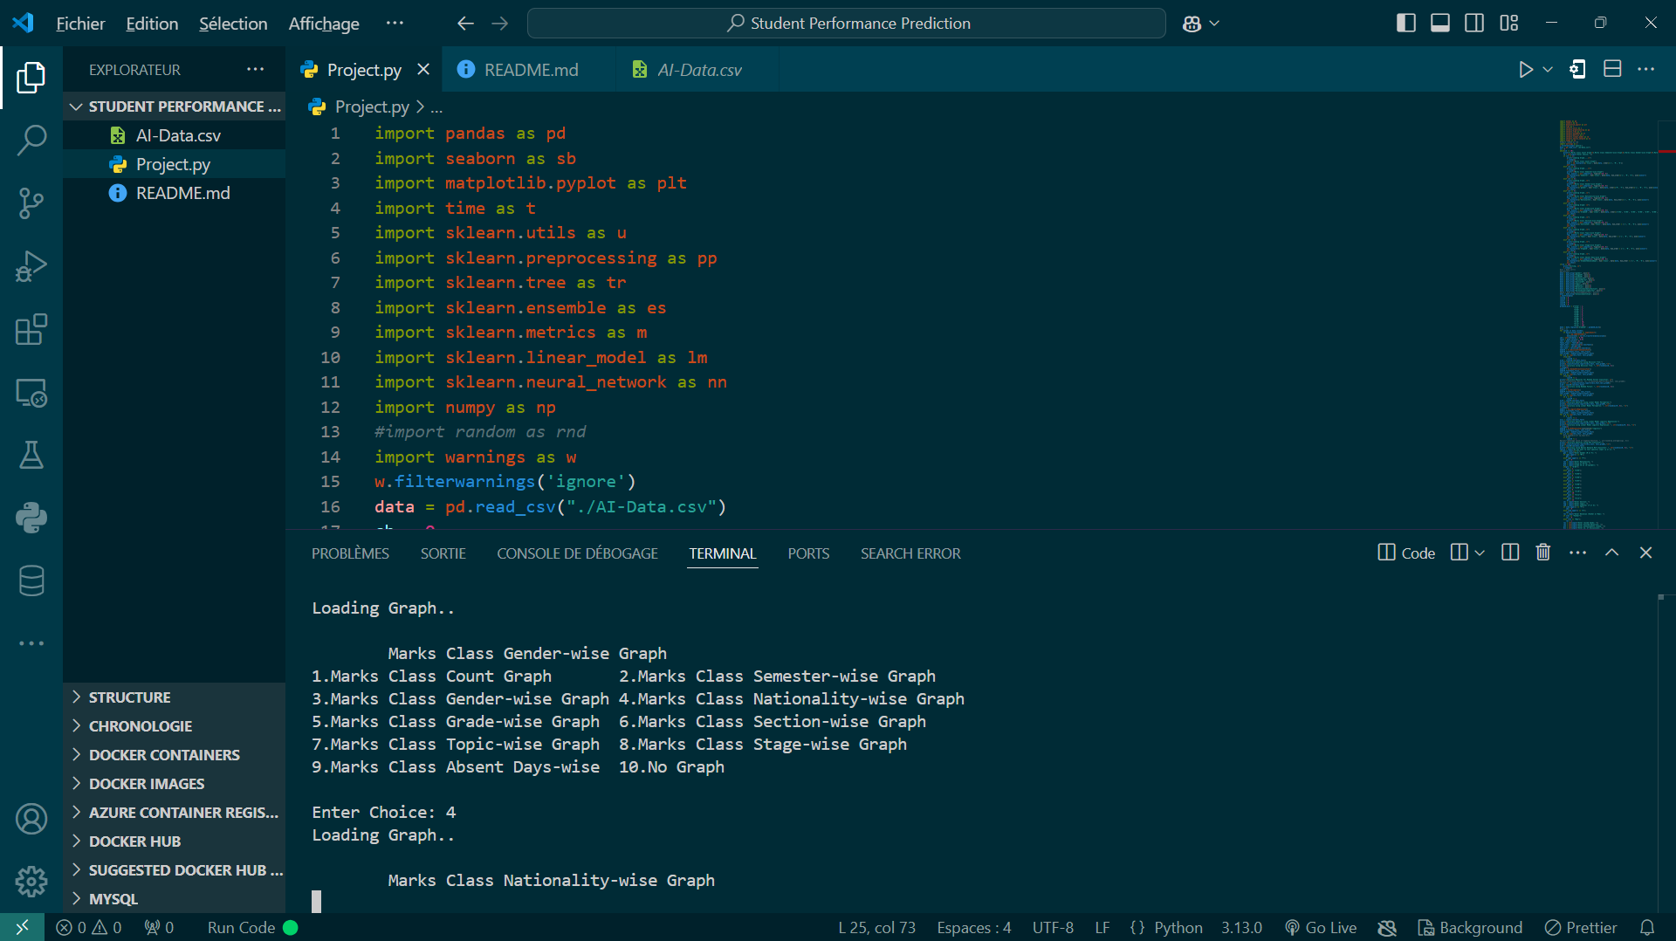This screenshot has height=941, width=1676.
Task: Switch to the PROBLÈMES panel tab
Action: point(350,553)
